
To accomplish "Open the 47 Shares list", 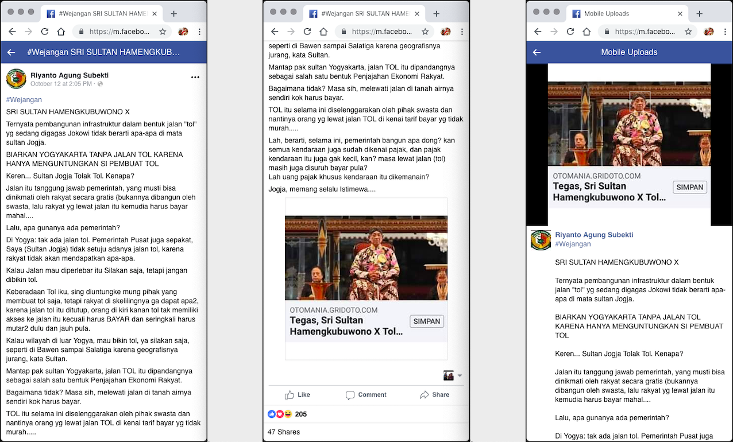I will (284, 432).
